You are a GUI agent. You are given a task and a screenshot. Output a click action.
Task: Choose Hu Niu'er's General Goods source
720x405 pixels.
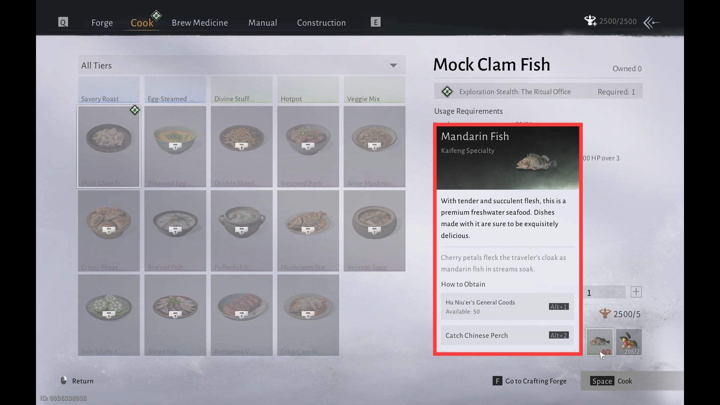point(507,307)
